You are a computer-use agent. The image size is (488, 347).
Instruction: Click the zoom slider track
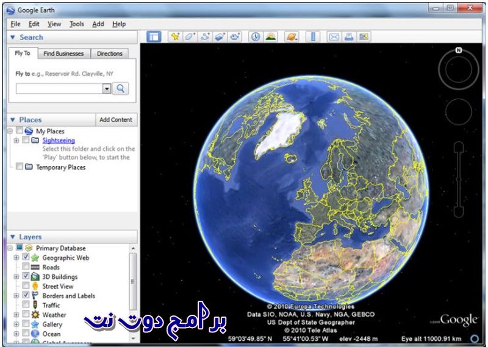459,180
